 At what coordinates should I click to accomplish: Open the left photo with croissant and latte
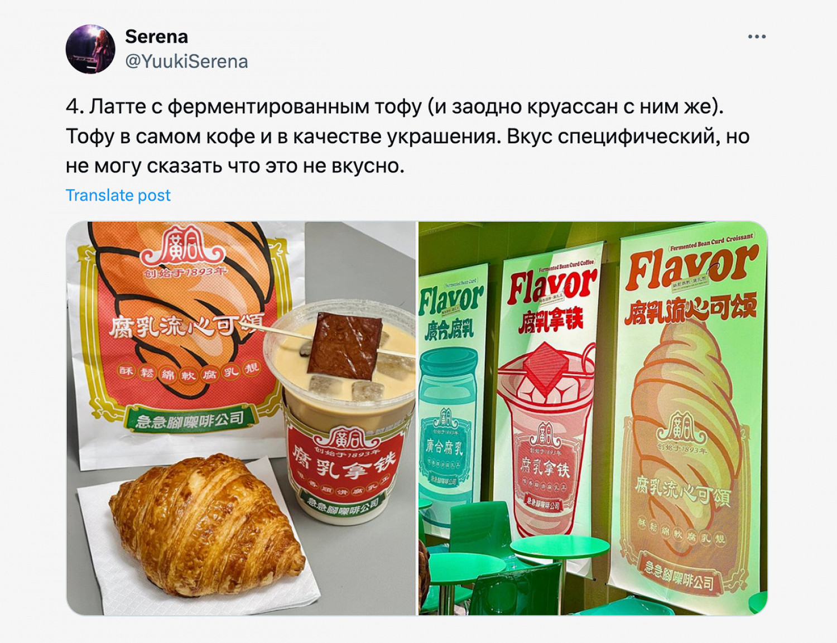click(x=241, y=418)
